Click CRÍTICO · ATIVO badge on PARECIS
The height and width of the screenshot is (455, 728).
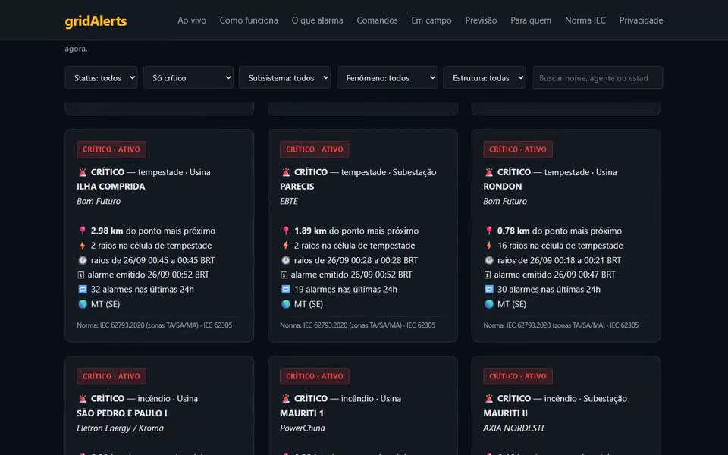click(x=314, y=149)
